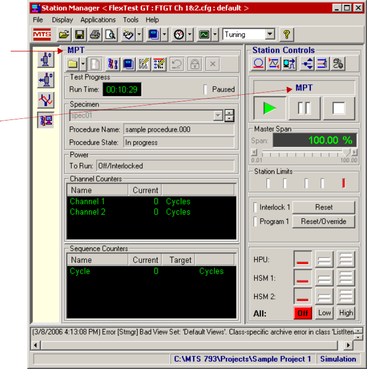The width and height of the screenshot is (367, 369).
Task: Set HPU to high pressure
Action: [x=346, y=259]
